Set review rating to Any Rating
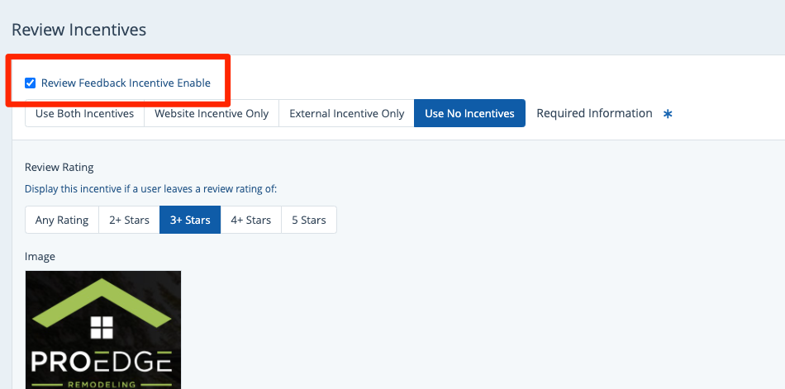Viewport: 785px width, 389px height. pos(62,221)
